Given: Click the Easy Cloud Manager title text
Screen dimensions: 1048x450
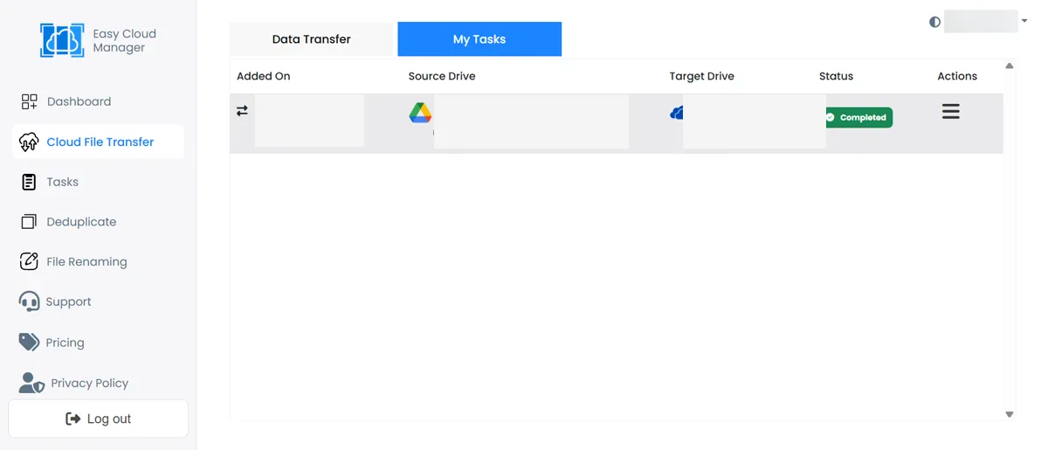Looking at the screenshot, I should pyautogui.click(x=125, y=40).
